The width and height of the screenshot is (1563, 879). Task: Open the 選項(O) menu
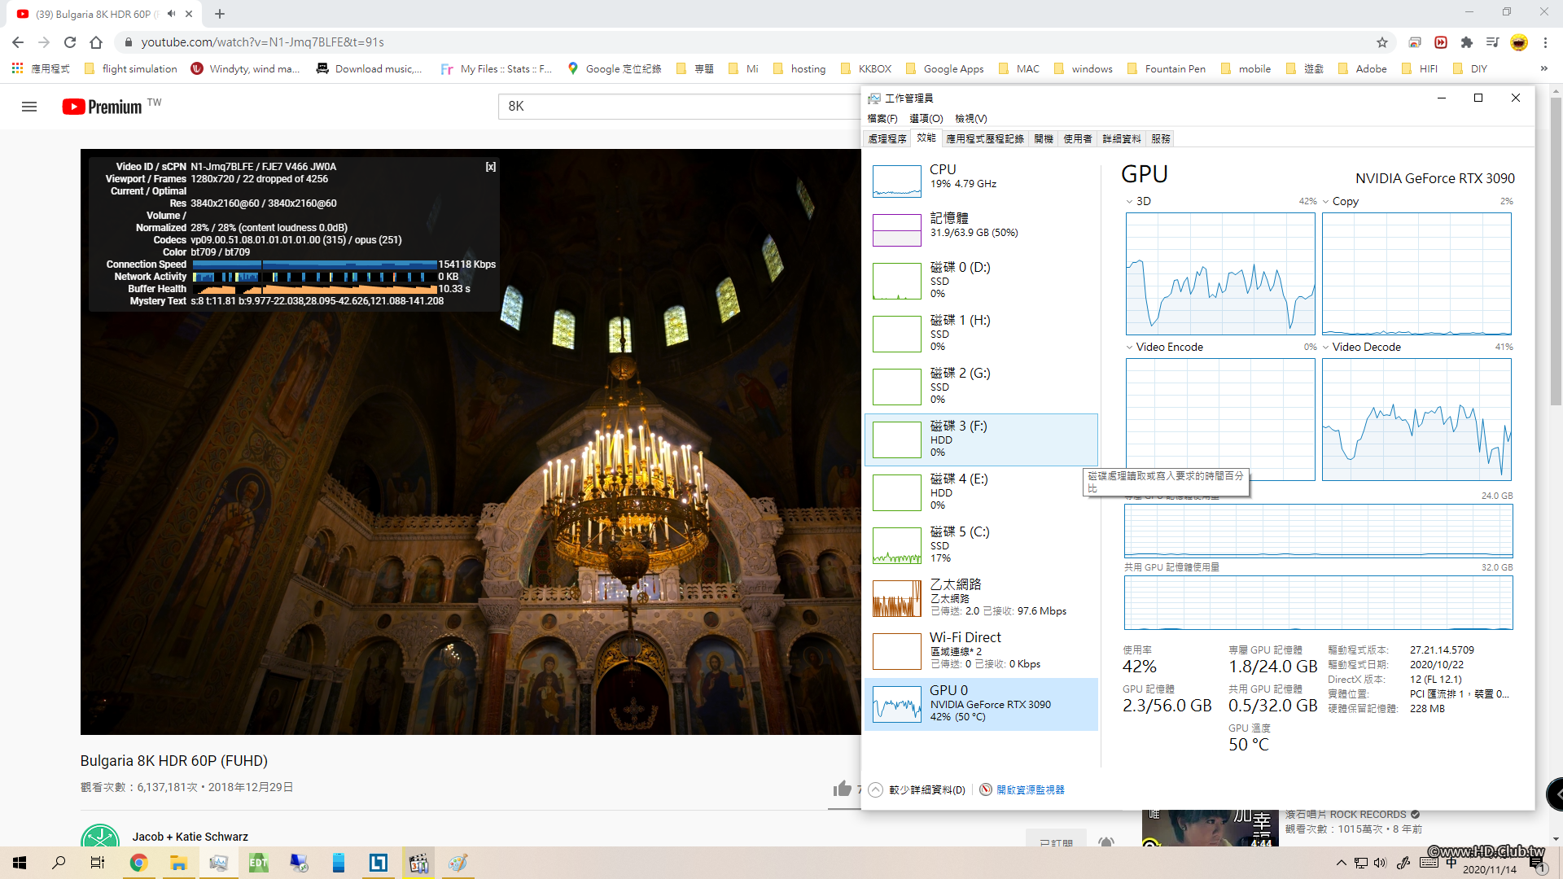point(926,118)
